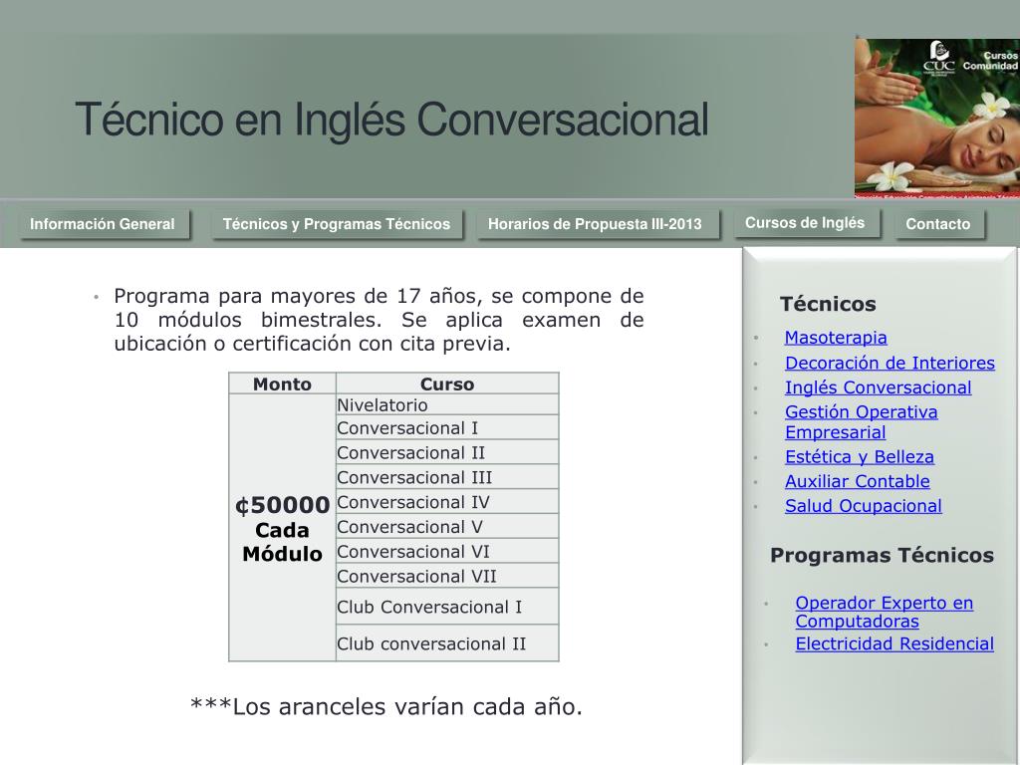Go to Estética y Belleza link
This screenshot has height=765, width=1020.
[859, 456]
